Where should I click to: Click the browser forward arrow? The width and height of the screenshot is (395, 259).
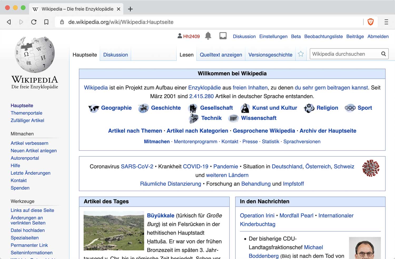point(21,22)
